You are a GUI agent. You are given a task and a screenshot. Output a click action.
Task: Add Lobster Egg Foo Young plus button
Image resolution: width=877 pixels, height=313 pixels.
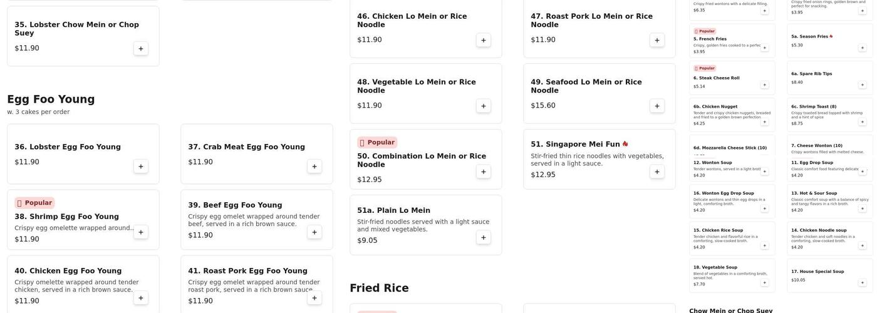click(x=141, y=167)
